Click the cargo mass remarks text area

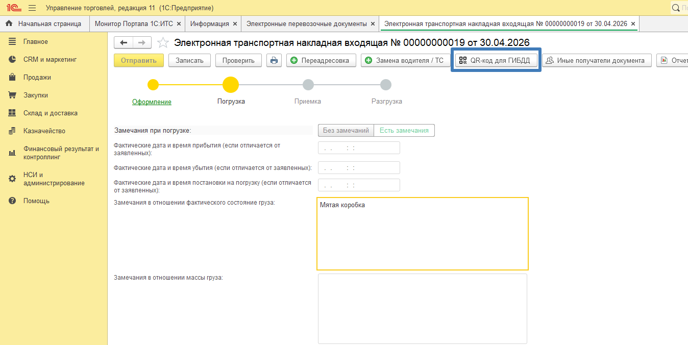click(422, 308)
